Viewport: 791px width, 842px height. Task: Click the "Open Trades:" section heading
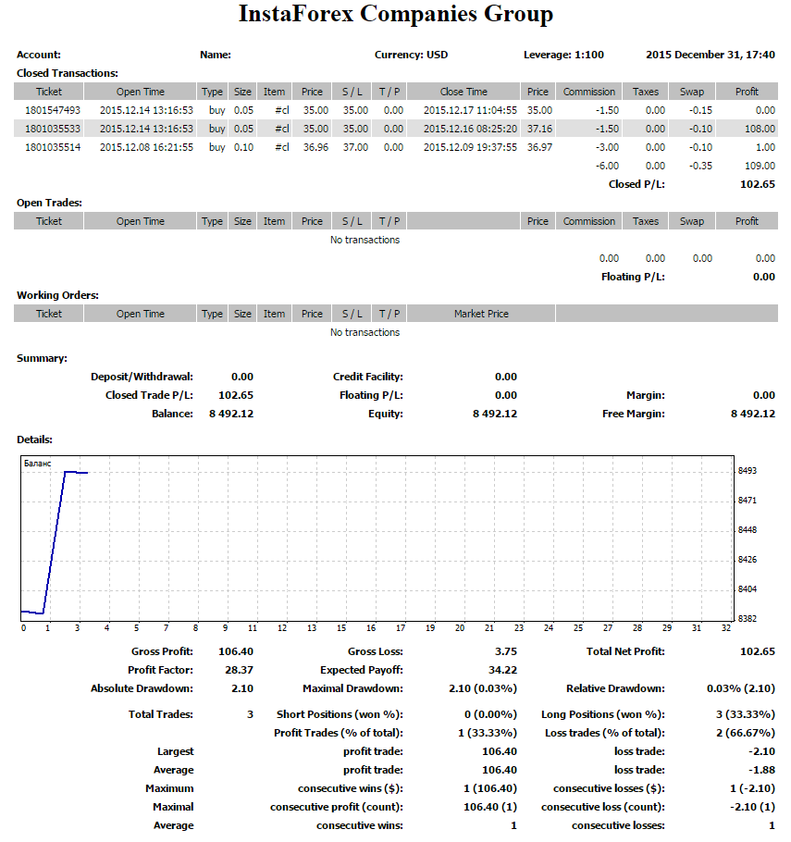(x=49, y=203)
